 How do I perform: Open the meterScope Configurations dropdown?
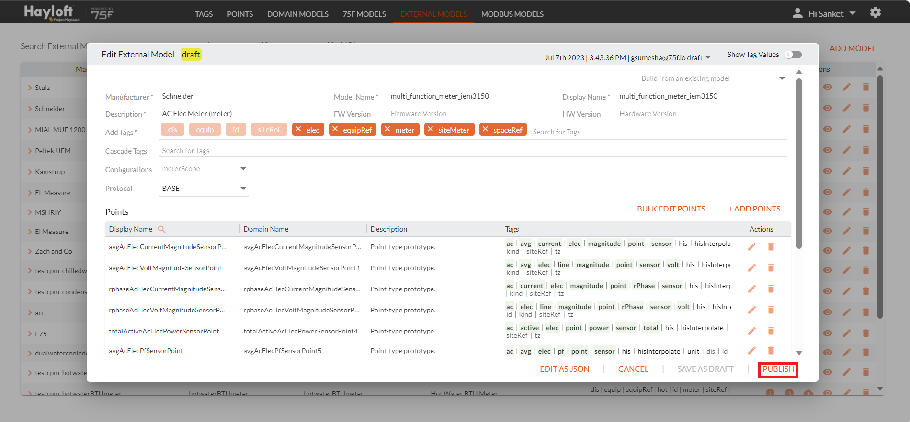[x=203, y=169]
